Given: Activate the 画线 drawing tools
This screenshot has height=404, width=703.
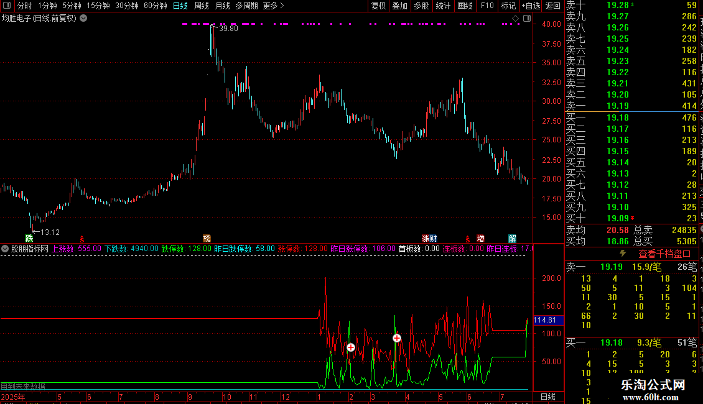Looking at the screenshot, I should (465, 6).
